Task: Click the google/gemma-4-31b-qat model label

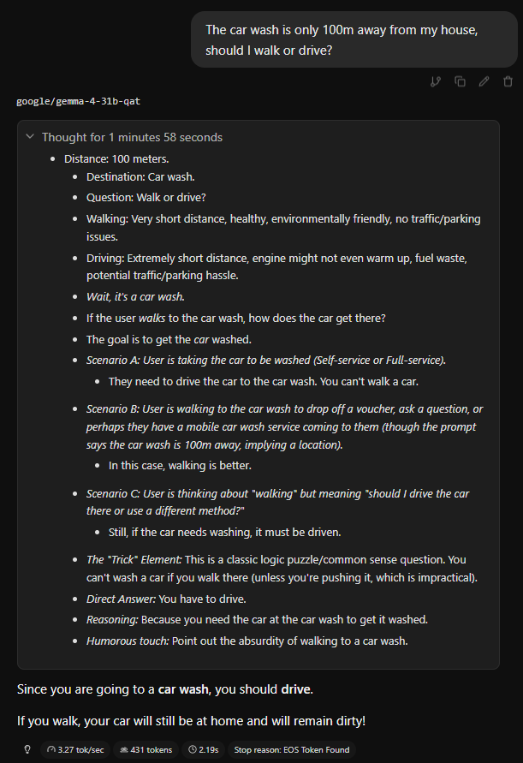Action: pyautogui.click(x=79, y=101)
